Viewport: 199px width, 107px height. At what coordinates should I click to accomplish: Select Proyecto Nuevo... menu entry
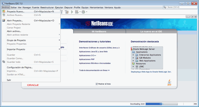pos(31,11)
